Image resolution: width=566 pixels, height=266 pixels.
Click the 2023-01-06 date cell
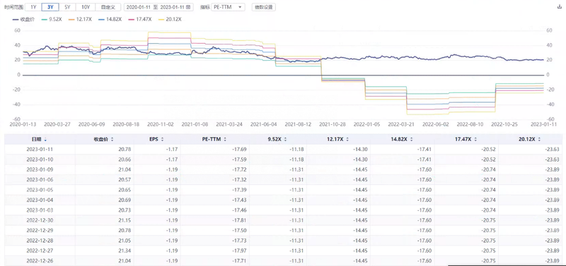click(x=39, y=180)
